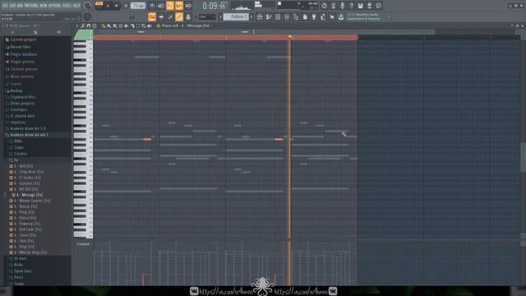
Task: Open the piano roll stamp tool
Action: pyautogui.click(x=95, y=25)
